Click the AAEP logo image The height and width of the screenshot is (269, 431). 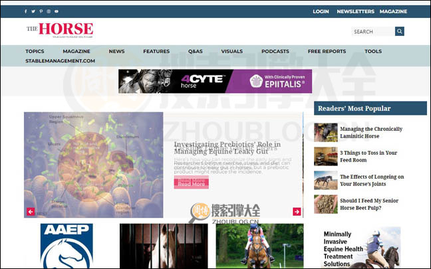click(x=67, y=246)
